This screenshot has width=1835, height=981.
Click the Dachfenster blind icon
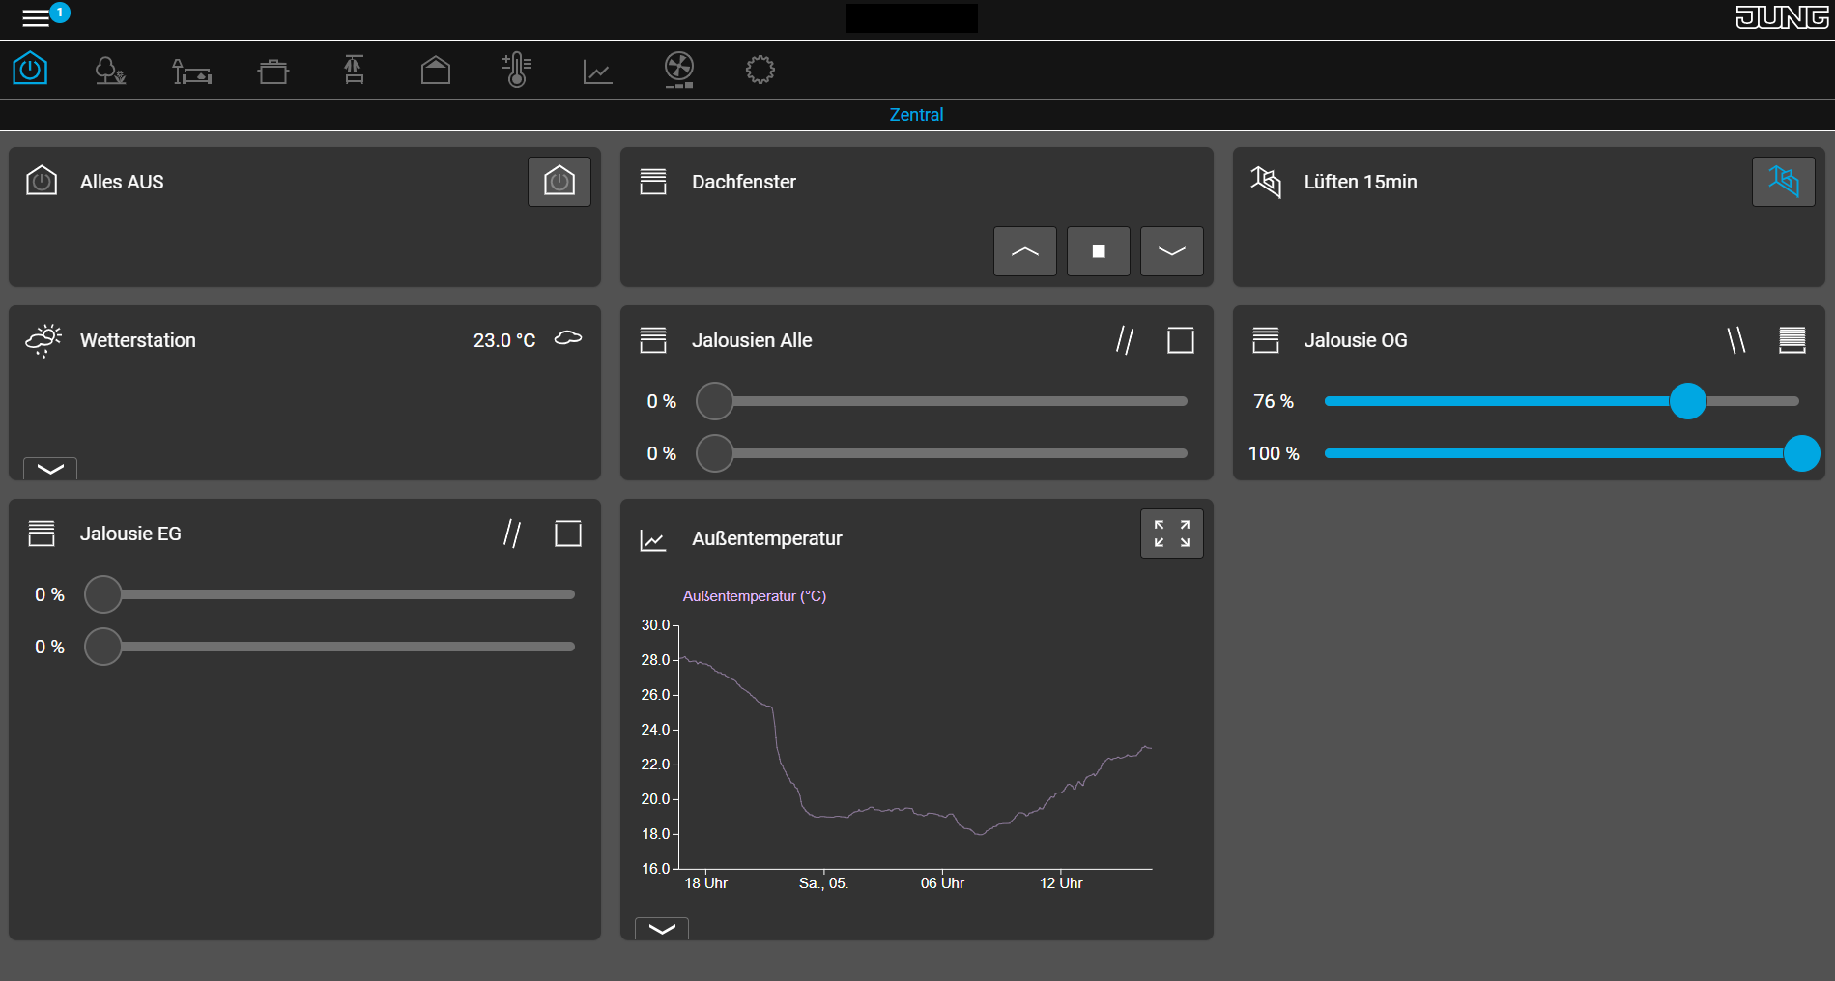click(x=653, y=181)
